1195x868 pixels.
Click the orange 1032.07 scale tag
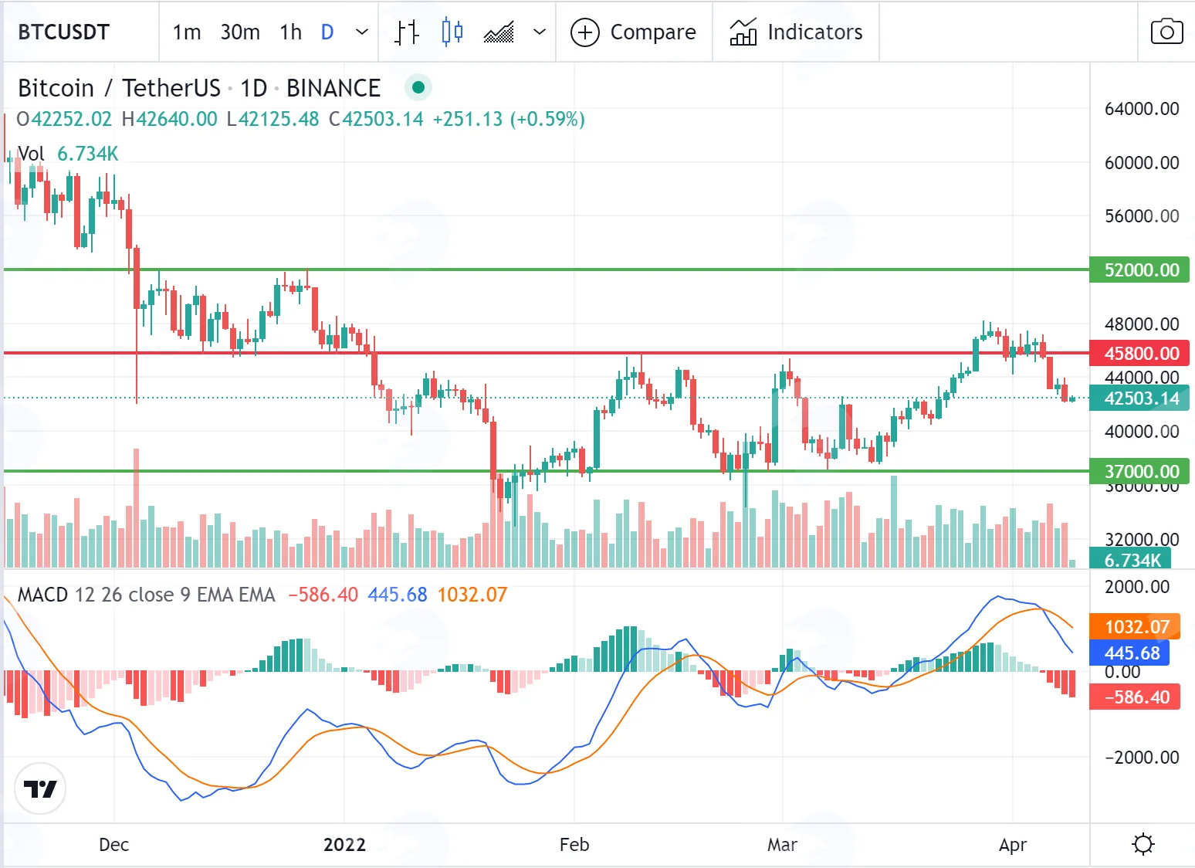1135,627
